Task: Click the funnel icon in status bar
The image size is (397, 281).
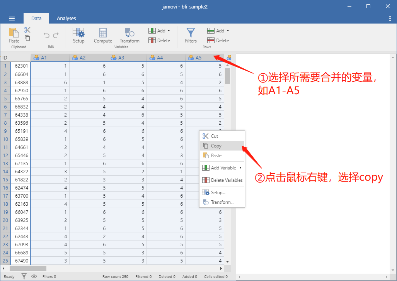Action: [x=24, y=276]
